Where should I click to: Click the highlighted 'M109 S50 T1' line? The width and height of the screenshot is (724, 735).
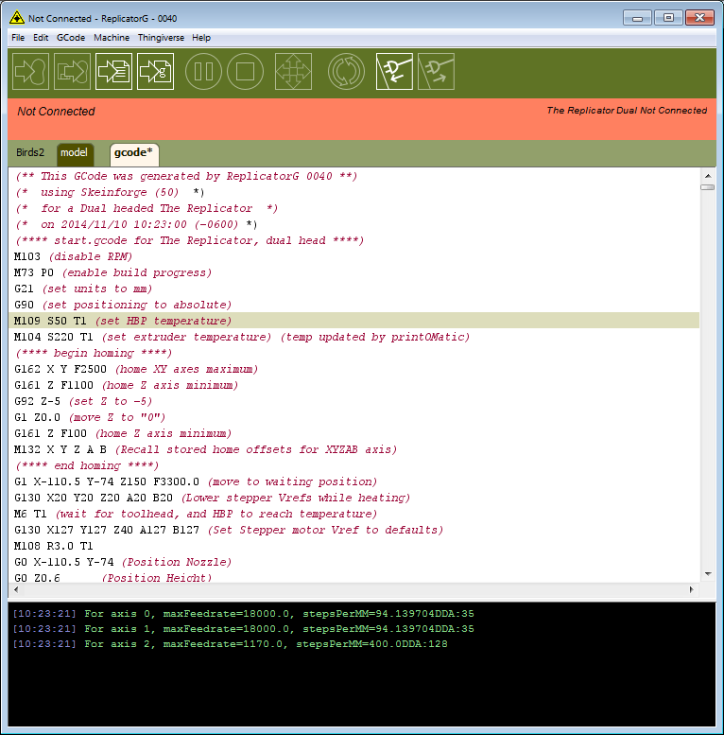pos(354,321)
